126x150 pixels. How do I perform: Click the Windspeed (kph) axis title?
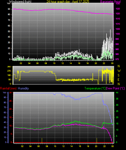point(20,2)
